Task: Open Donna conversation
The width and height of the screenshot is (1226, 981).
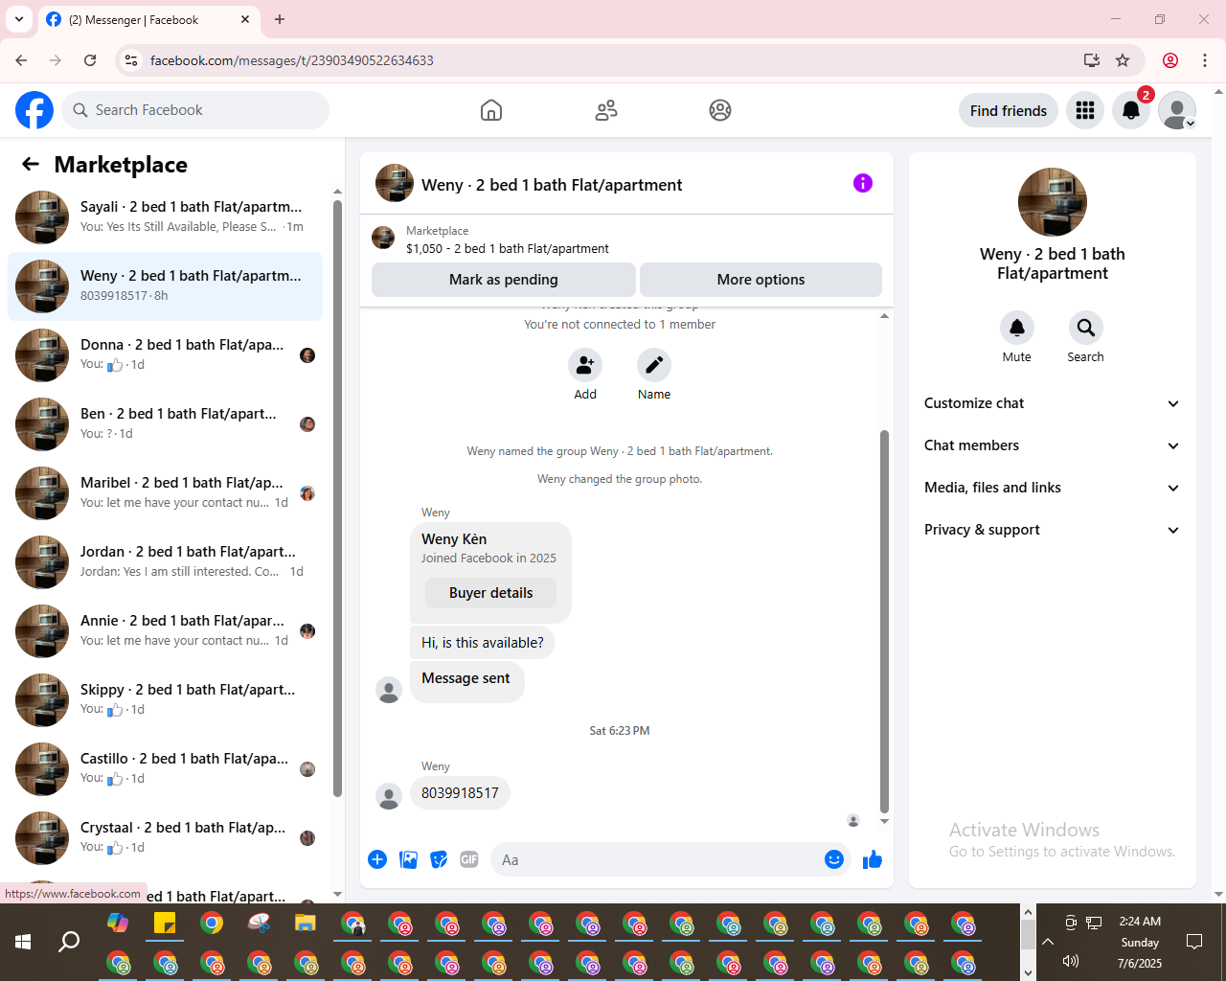Action: [165, 355]
